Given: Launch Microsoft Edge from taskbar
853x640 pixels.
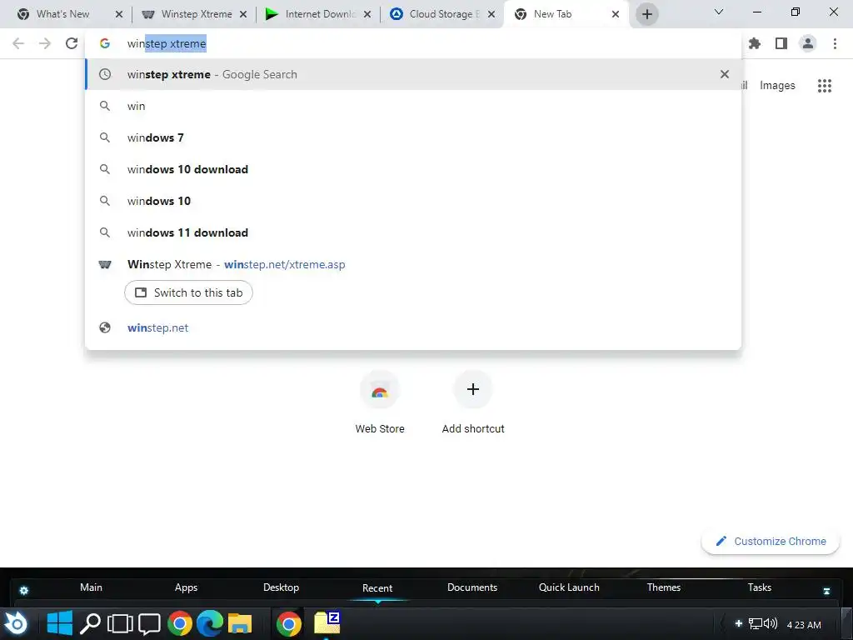Looking at the screenshot, I should 209,623.
